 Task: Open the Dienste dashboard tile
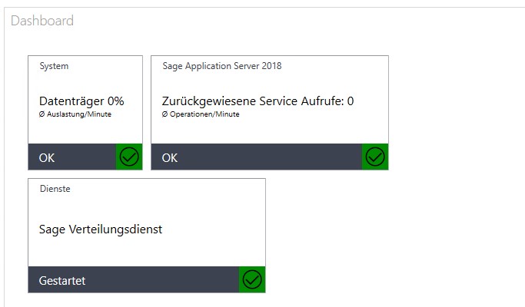(x=146, y=211)
